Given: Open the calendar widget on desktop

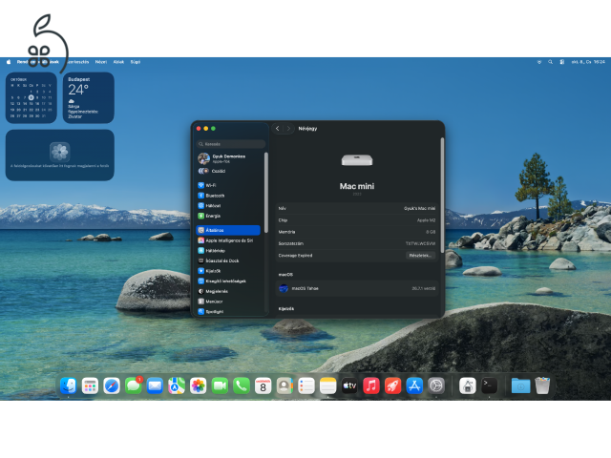Looking at the screenshot, I should pos(32,97).
